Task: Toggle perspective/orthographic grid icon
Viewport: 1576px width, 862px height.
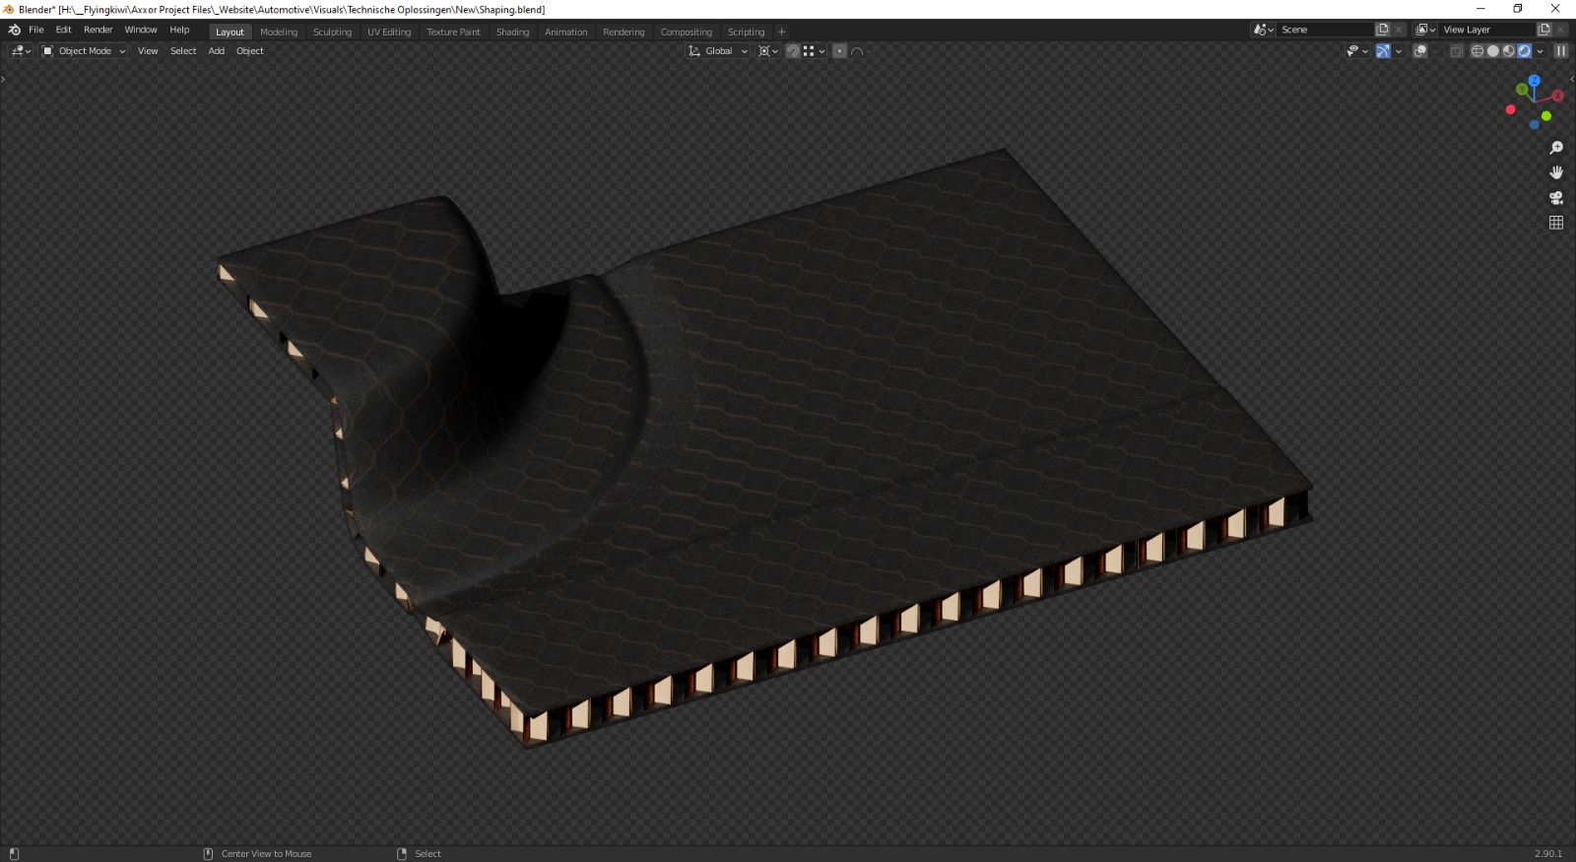Action: [x=1556, y=223]
